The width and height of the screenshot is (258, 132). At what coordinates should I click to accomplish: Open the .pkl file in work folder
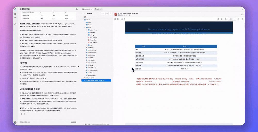[91, 63]
